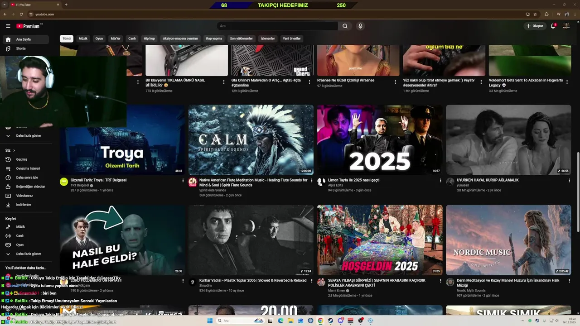
Task: Select the Müzik filter chip
Action: pyautogui.click(x=83, y=38)
